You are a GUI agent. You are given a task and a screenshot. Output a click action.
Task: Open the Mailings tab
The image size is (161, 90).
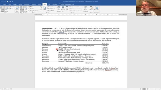pyautogui.click(x=33, y=4)
